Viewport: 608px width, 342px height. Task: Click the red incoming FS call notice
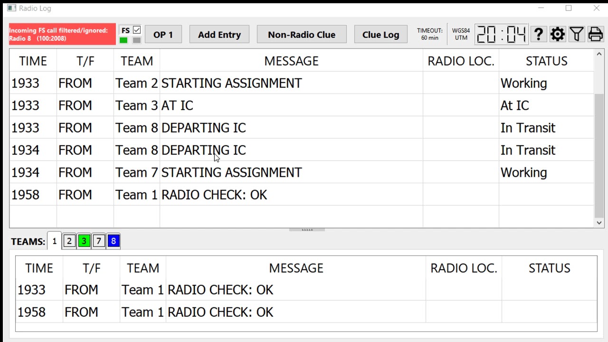coord(62,34)
